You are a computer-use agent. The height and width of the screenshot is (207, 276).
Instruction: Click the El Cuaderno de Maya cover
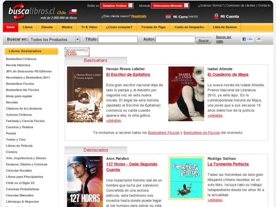pos(186,94)
